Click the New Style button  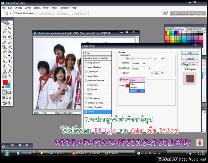point(190,64)
